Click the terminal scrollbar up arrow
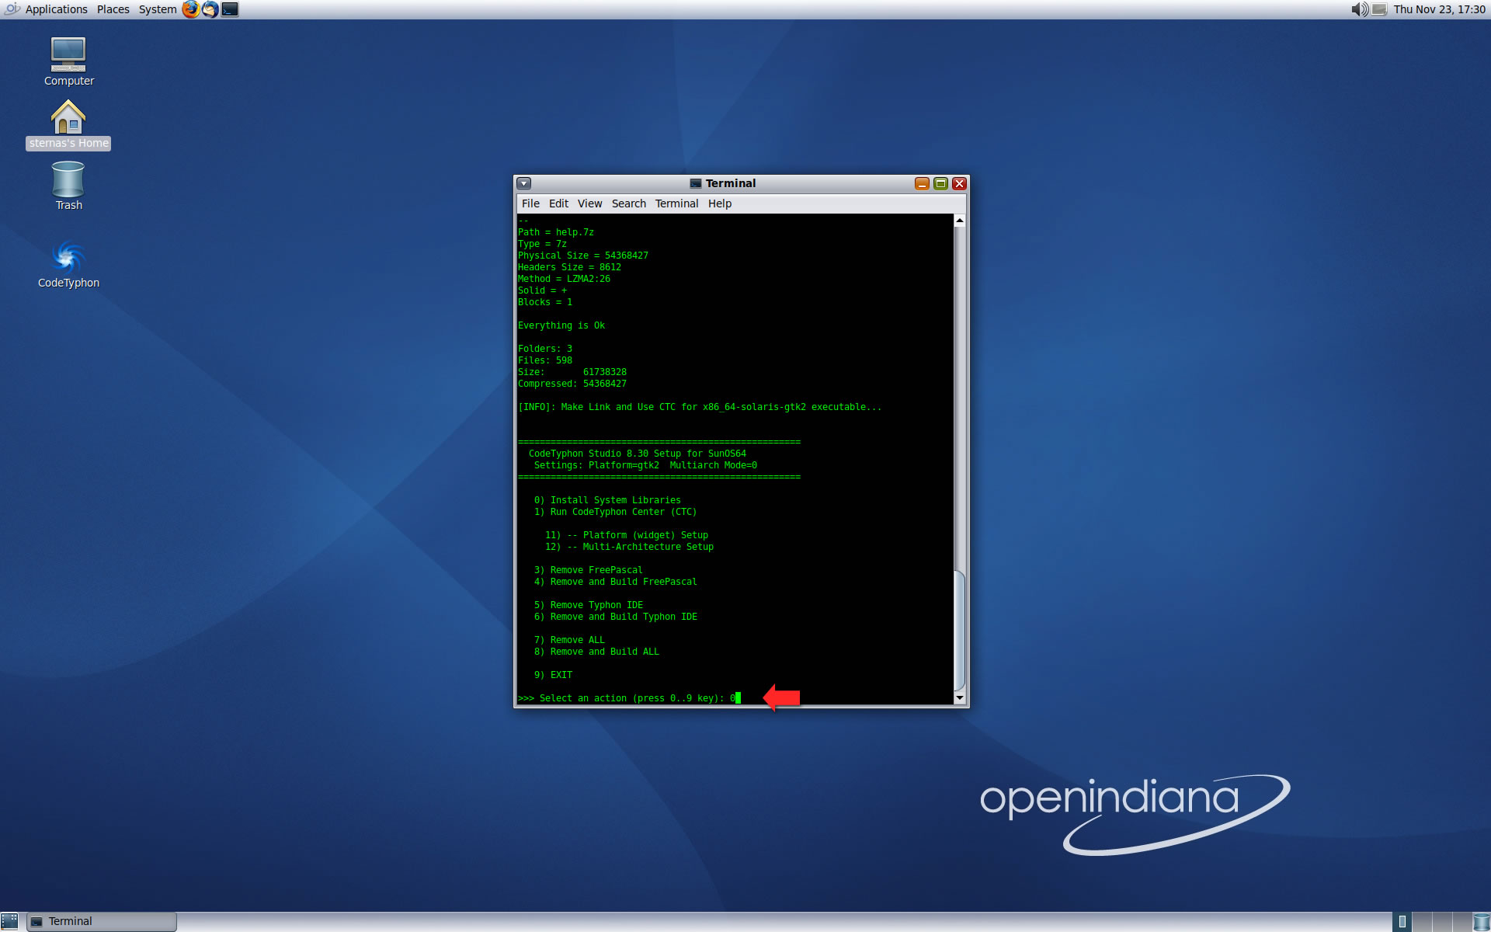 pyautogui.click(x=960, y=221)
